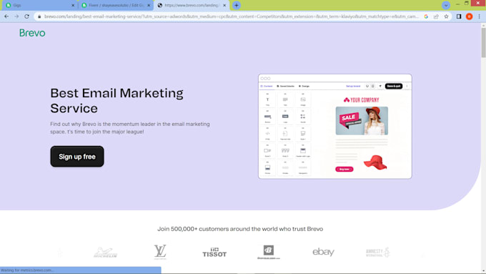Close the Gigs tab
The height and width of the screenshot is (274, 486).
tap(73, 5)
